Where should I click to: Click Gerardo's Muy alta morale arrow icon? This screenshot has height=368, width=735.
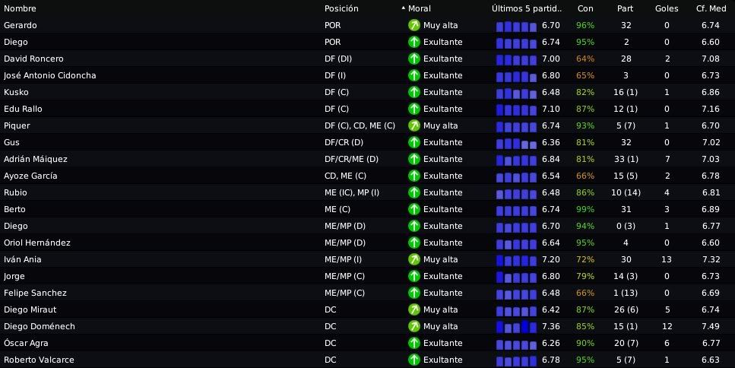point(414,25)
